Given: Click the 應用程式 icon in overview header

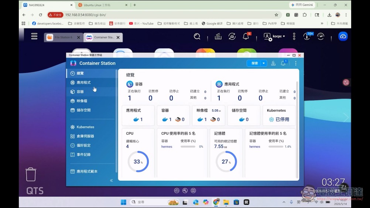Looking at the screenshot, I should pos(219,84).
